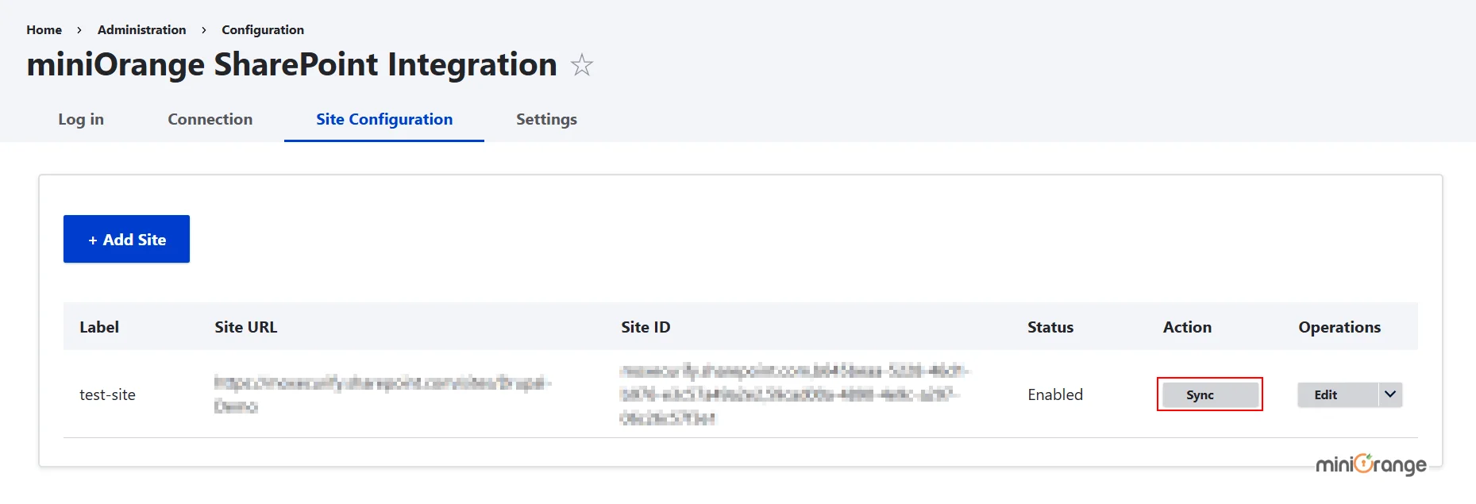Viewport: 1476px width, 504px height.
Task: Click the + Add Site button
Action: tap(125, 238)
